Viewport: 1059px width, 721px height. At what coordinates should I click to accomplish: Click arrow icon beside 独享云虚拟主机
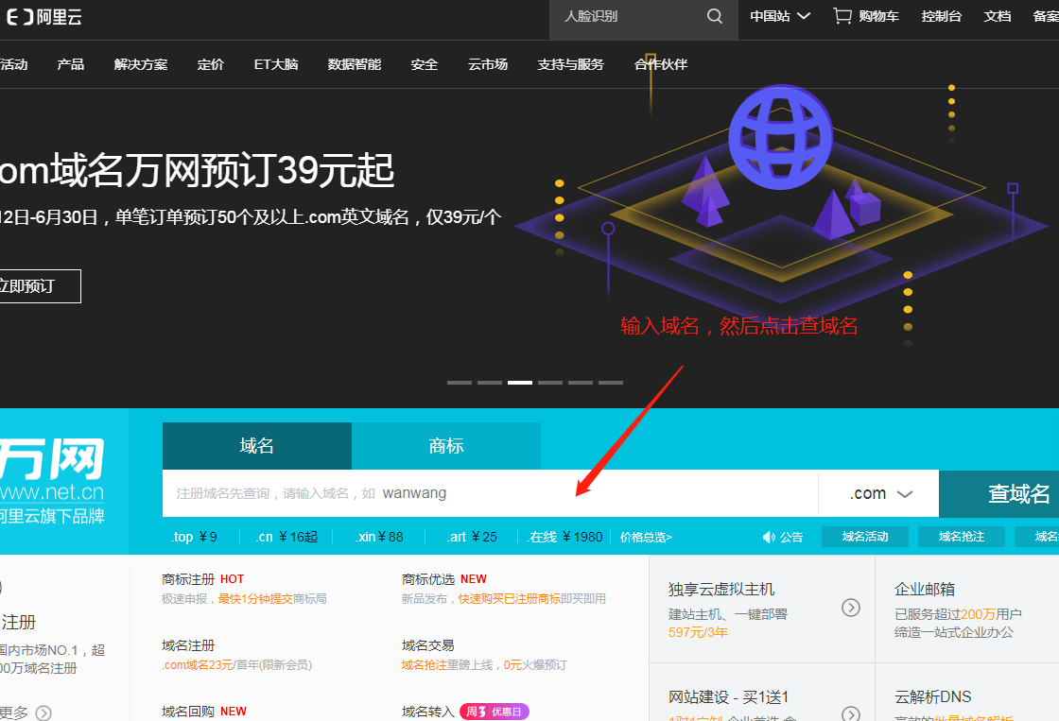851,608
